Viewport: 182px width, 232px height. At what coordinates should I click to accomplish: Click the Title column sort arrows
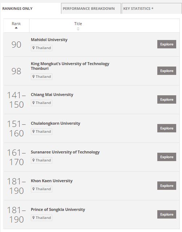(78, 29)
